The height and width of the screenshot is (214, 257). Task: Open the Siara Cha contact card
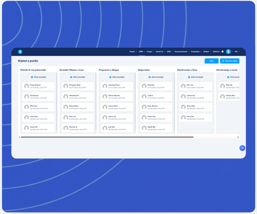coord(156,118)
